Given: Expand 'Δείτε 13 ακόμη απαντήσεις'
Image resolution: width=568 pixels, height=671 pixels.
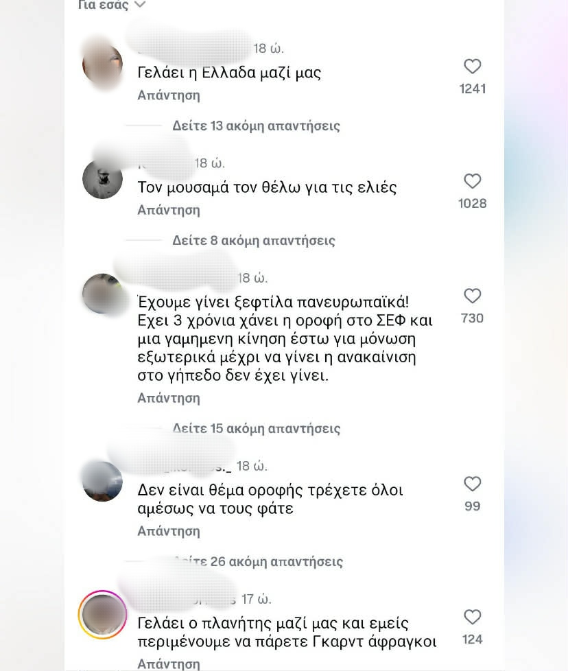Looking at the screenshot, I should [x=256, y=126].
